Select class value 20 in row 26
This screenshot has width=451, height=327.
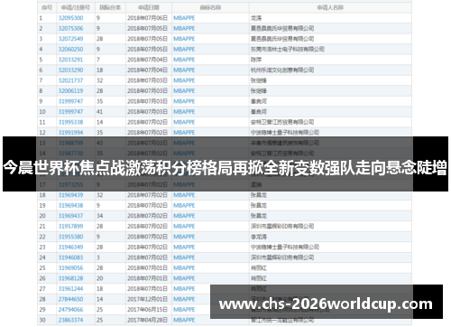point(99,278)
